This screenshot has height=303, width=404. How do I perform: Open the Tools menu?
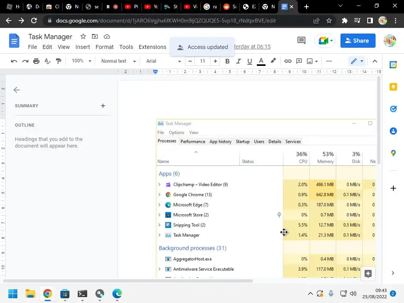126,47
